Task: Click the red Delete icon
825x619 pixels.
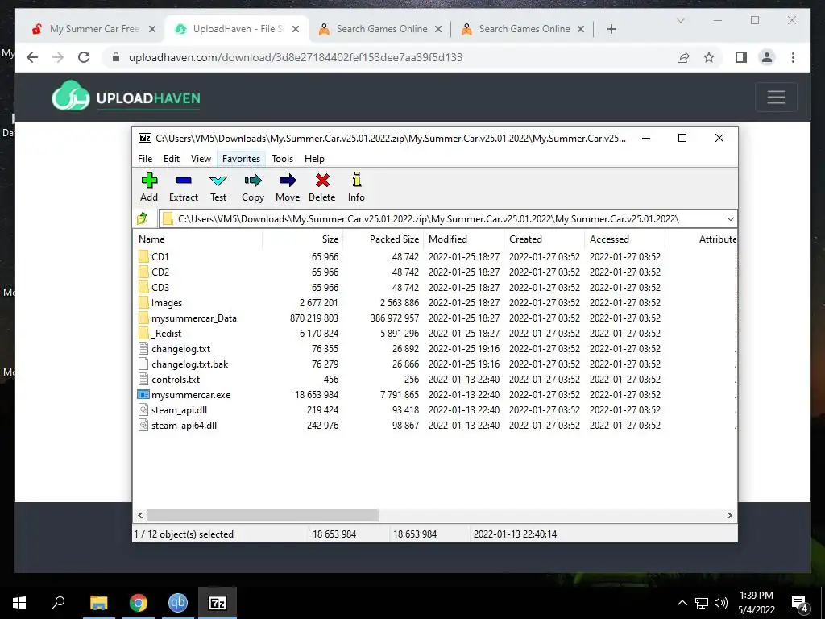Action: coord(322,181)
